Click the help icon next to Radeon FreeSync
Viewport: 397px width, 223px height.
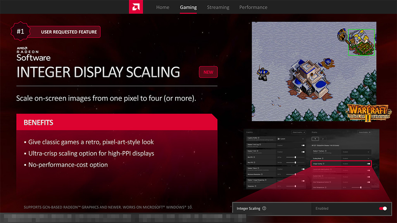click(326, 151)
